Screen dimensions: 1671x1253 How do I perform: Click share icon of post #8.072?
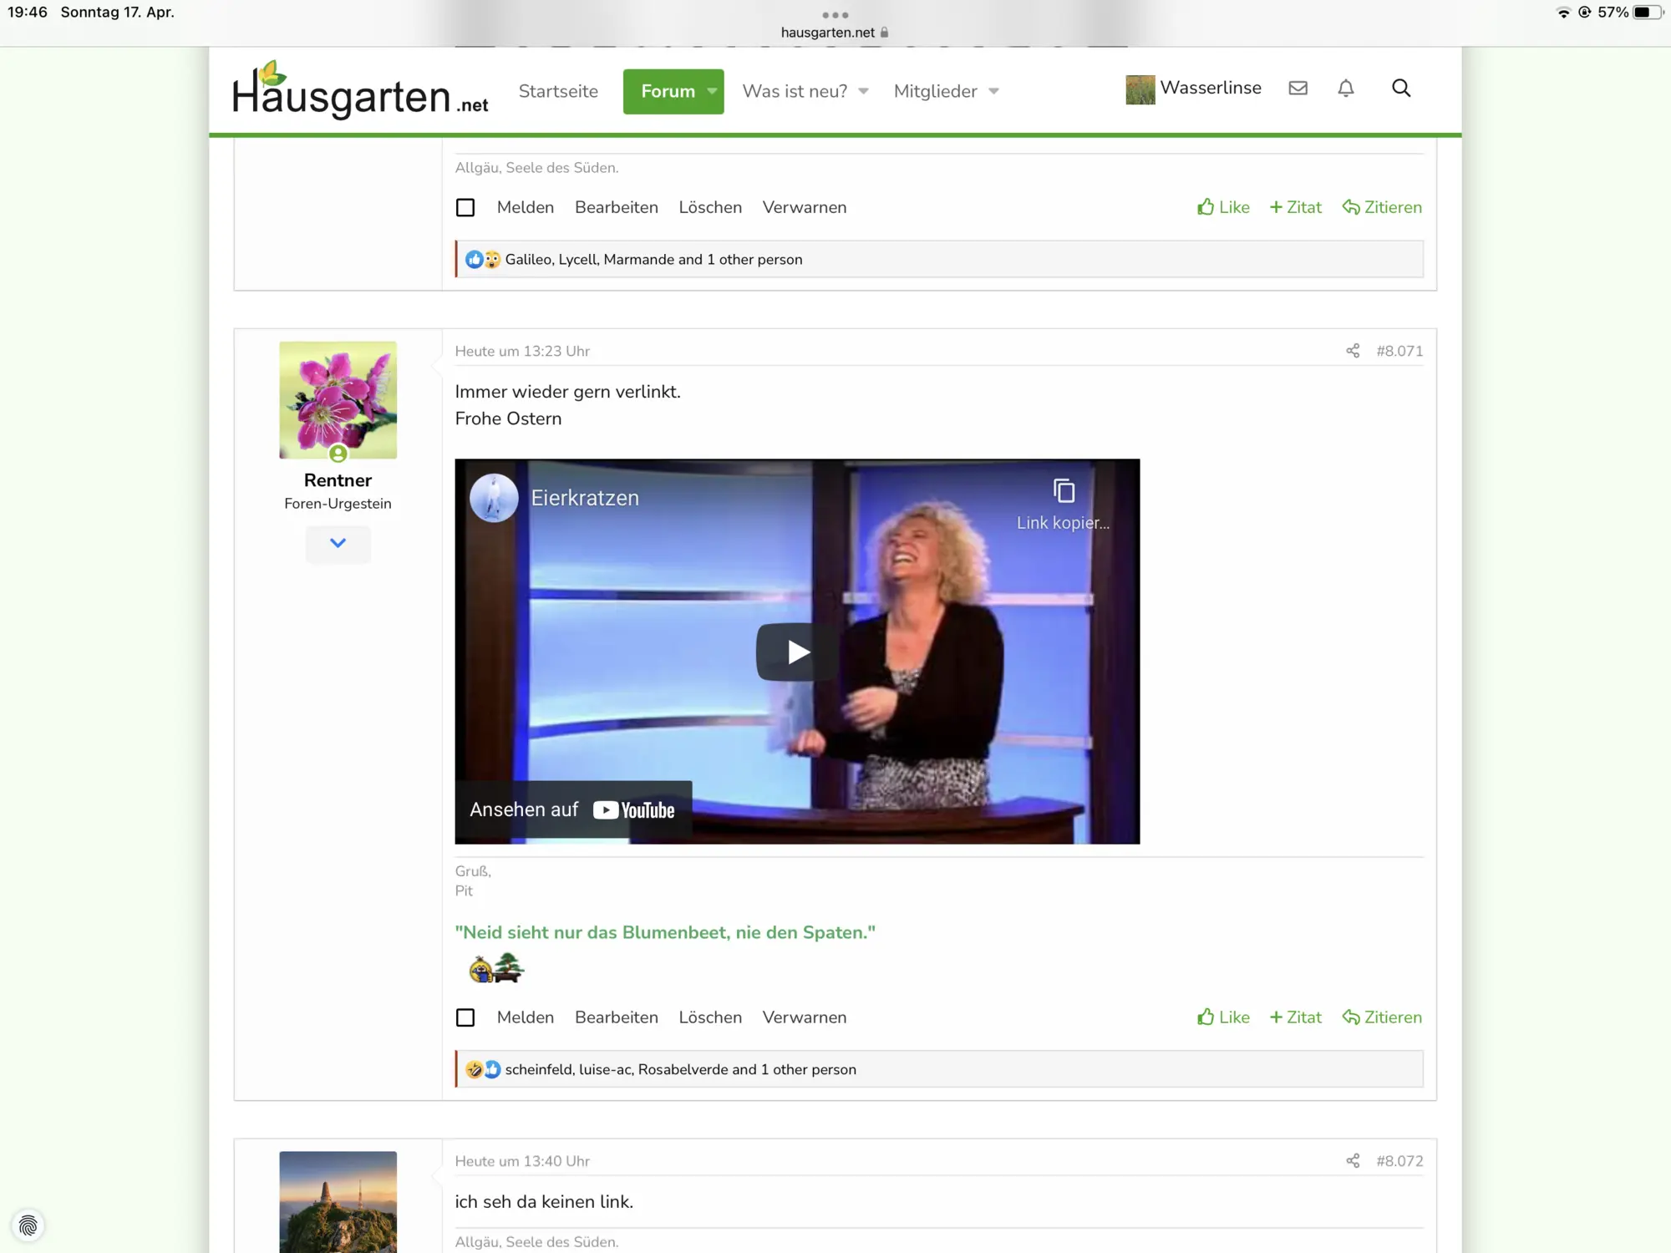1353,1161
